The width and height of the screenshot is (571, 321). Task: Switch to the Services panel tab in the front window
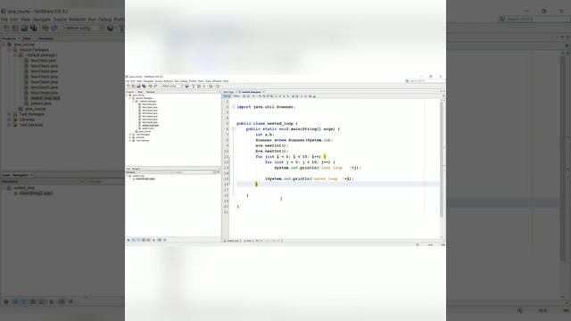151,92
